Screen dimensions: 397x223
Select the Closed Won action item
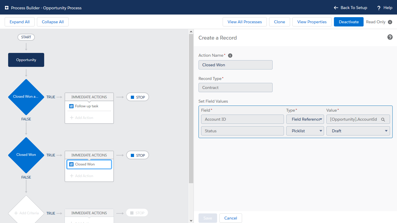(89, 164)
